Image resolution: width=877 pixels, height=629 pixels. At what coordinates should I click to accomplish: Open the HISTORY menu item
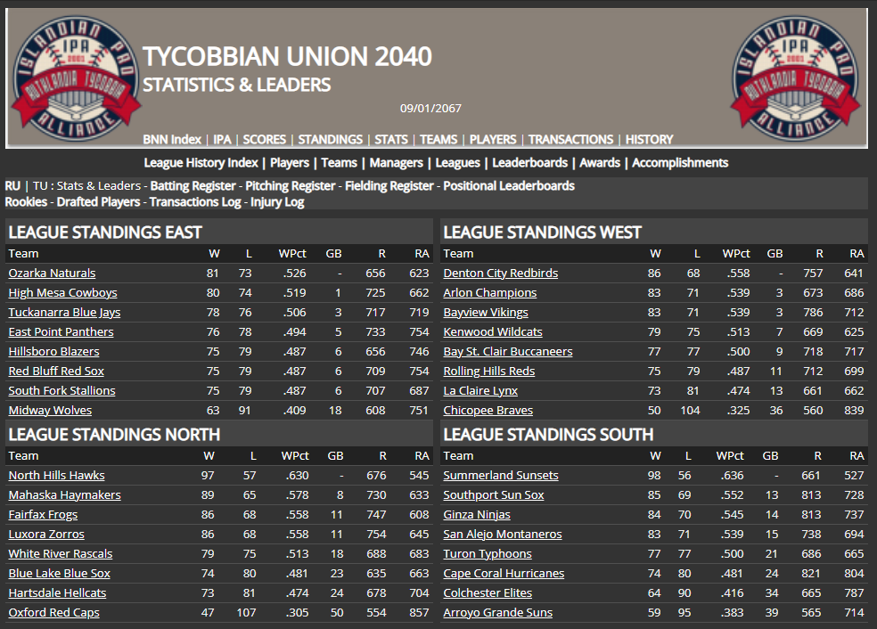tap(649, 139)
